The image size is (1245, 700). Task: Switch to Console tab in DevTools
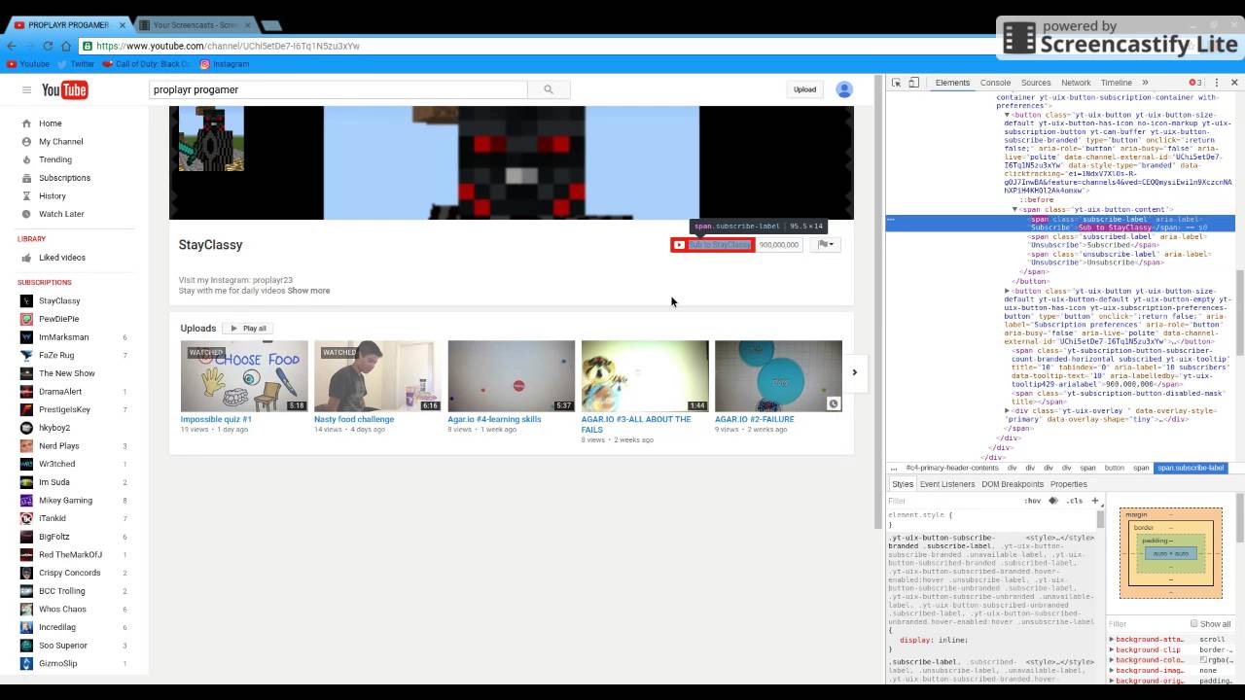[995, 83]
